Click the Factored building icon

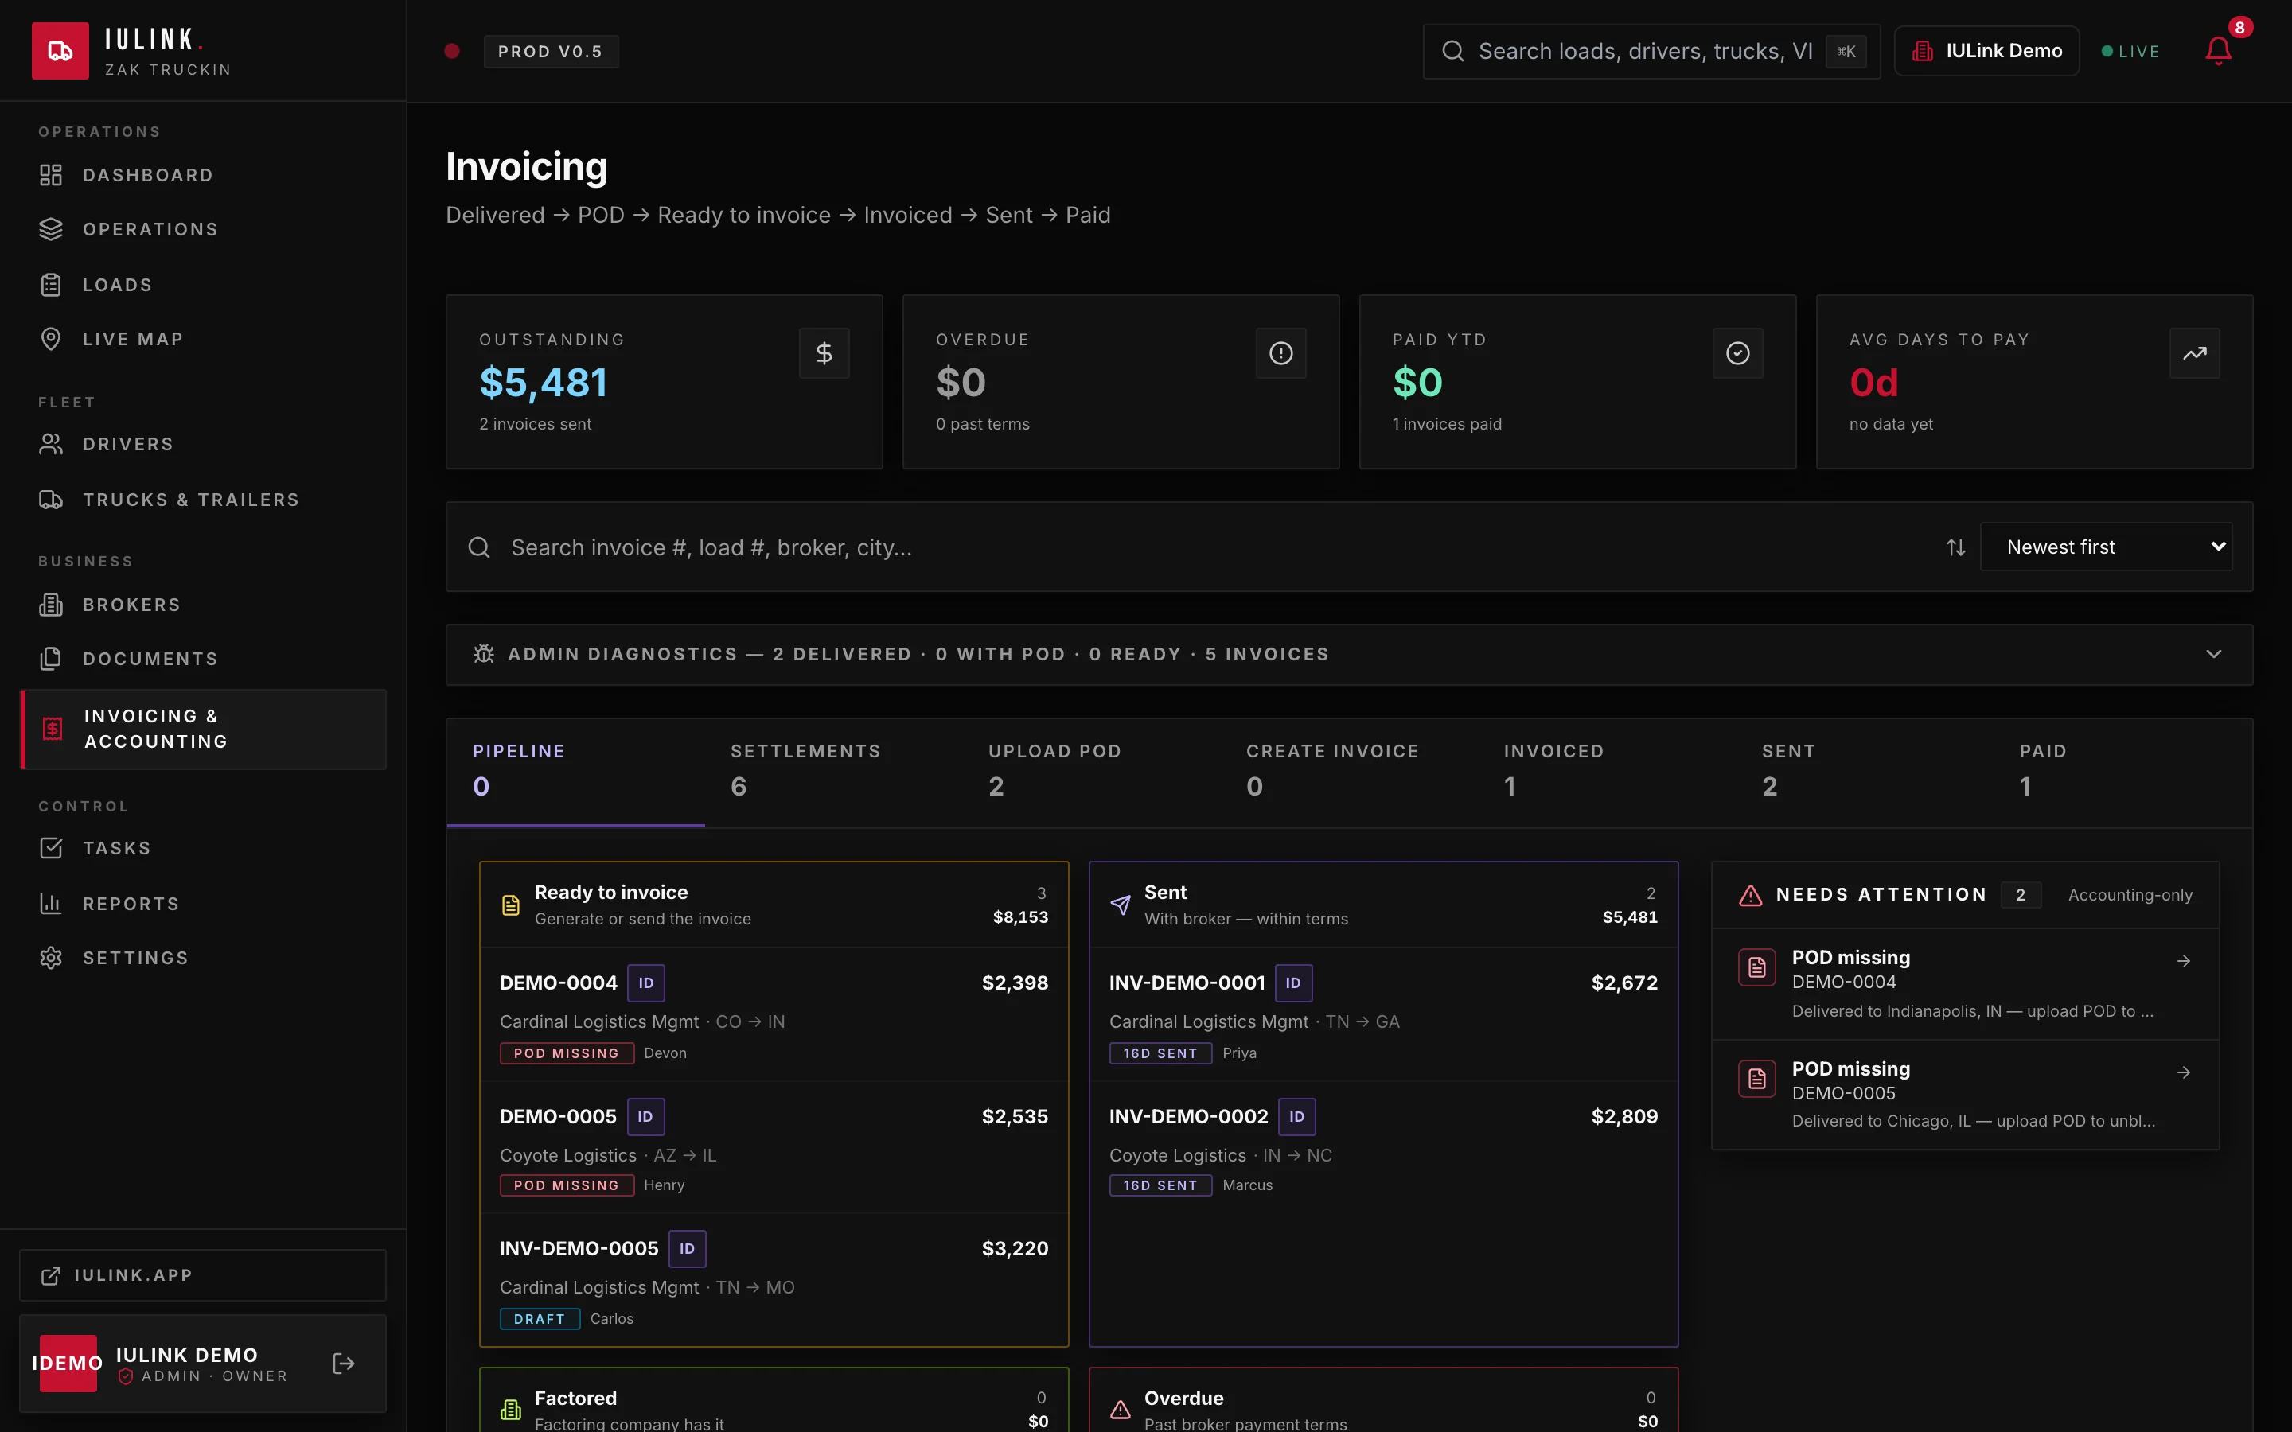(x=510, y=1411)
